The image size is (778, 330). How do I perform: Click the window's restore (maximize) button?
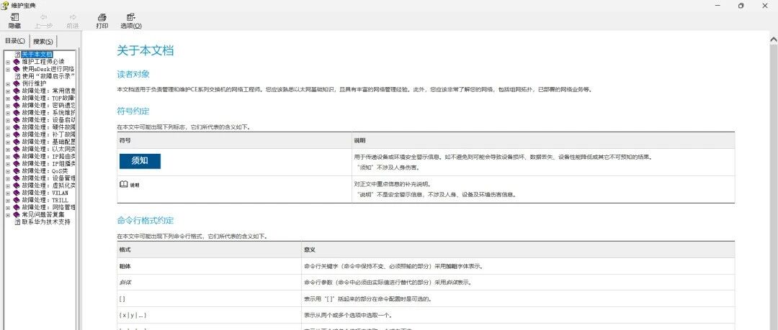tap(741, 6)
